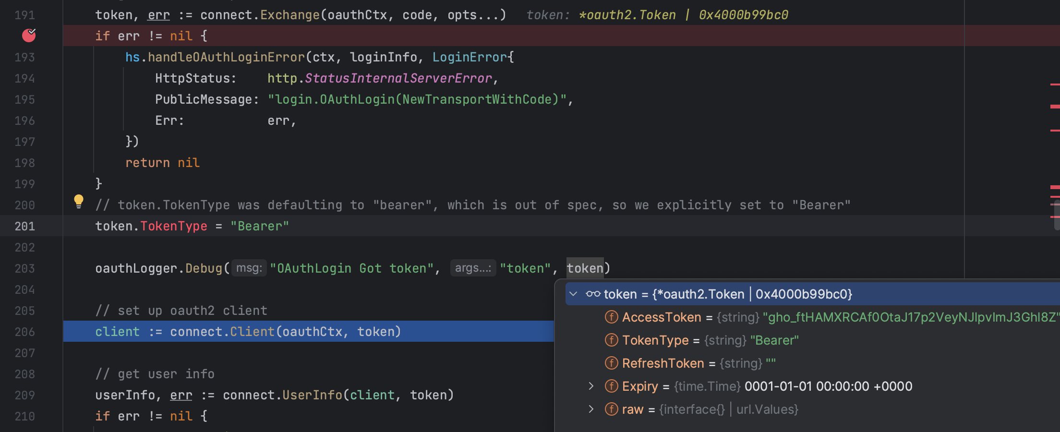Click the args...: parameter hint chip
The width and height of the screenshot is (1060, 432).
point(472,268)
